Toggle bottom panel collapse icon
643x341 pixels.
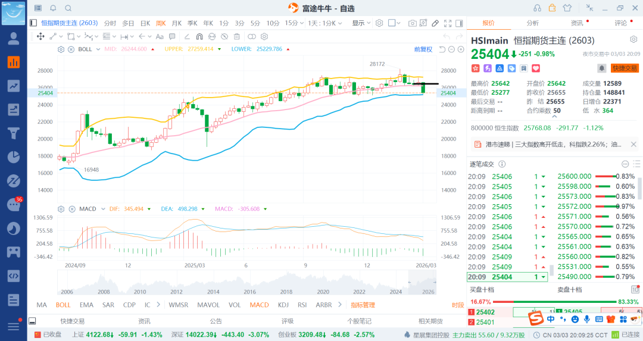coord(32,321)
